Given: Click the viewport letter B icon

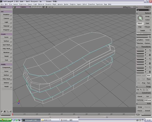Looking at the screenshot, I should tap(14, 7).
